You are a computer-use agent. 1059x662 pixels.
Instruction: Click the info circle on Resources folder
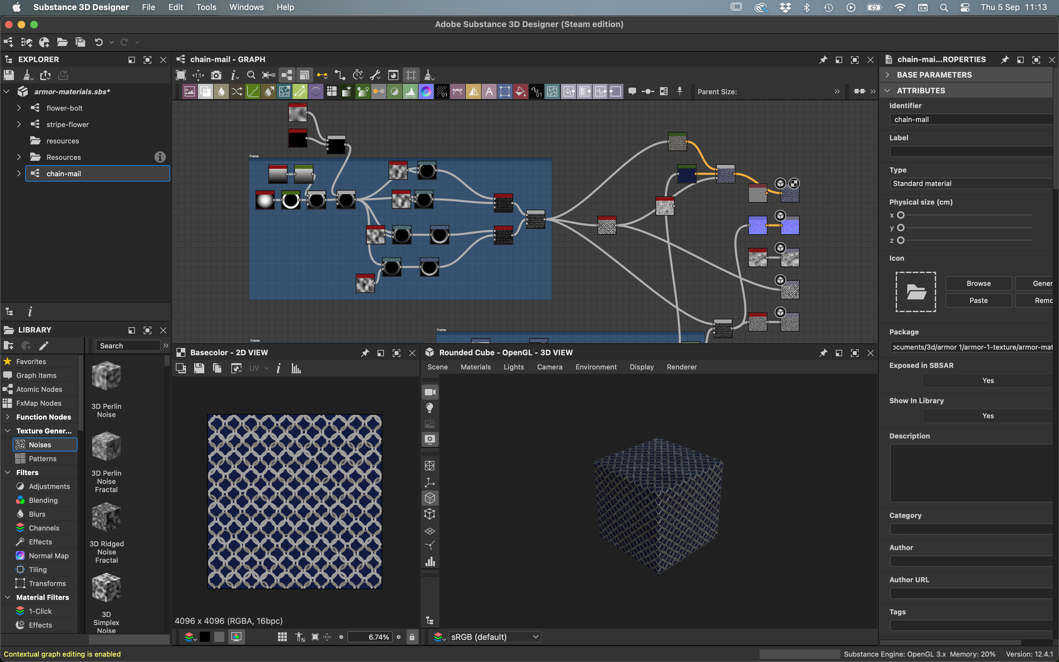160,157
